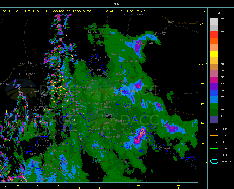Click the 'Potrerillos' place label
Image resolution: width=234 pixels, height=189 pixels.
click(48, 107)
